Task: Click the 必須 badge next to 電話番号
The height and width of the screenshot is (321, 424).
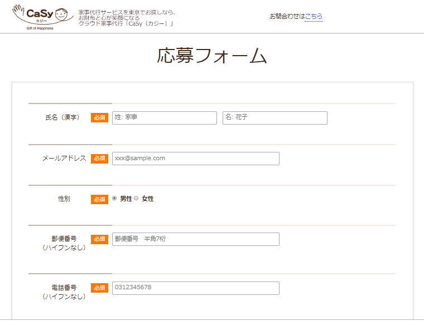Action: 99,288
